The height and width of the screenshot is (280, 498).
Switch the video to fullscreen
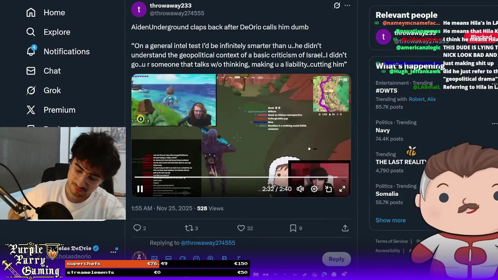tap(342, 189)
